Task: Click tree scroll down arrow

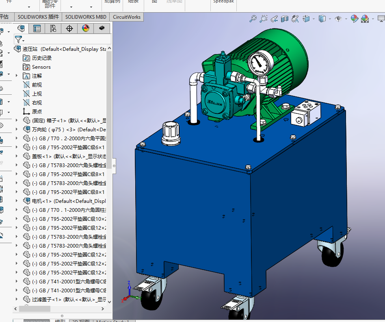Action: [110, 302]
